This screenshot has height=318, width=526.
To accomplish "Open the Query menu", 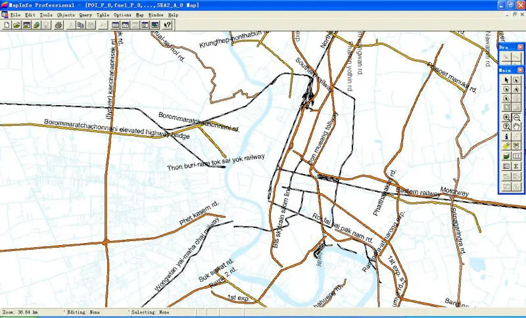I will click(x=85, y=14).
